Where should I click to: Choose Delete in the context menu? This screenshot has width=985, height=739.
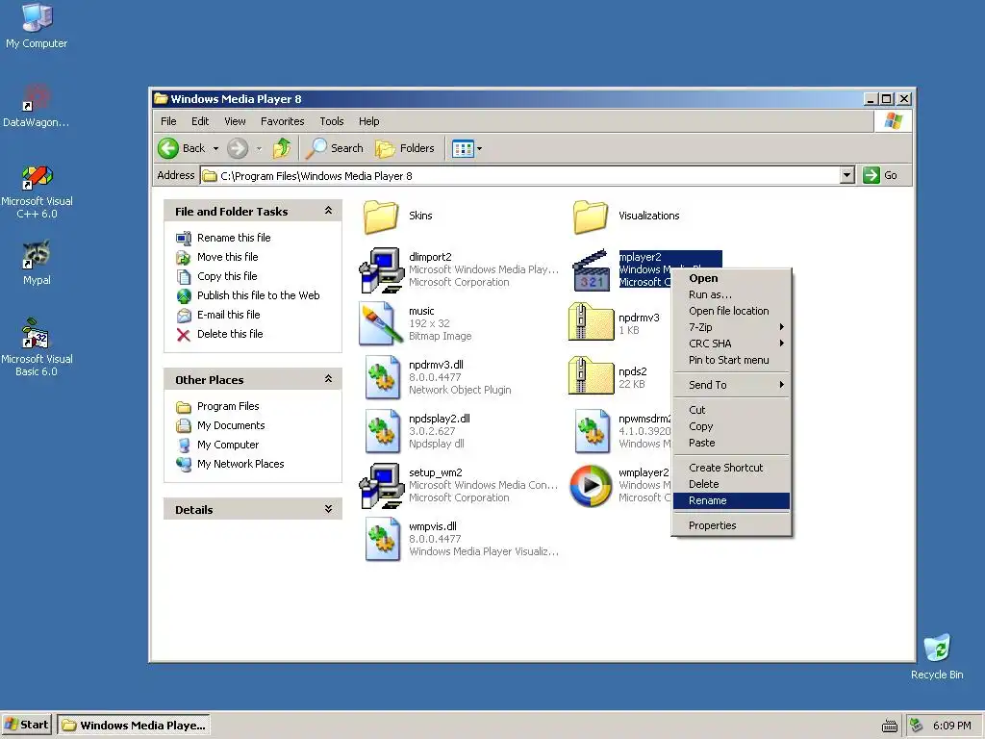731,484
